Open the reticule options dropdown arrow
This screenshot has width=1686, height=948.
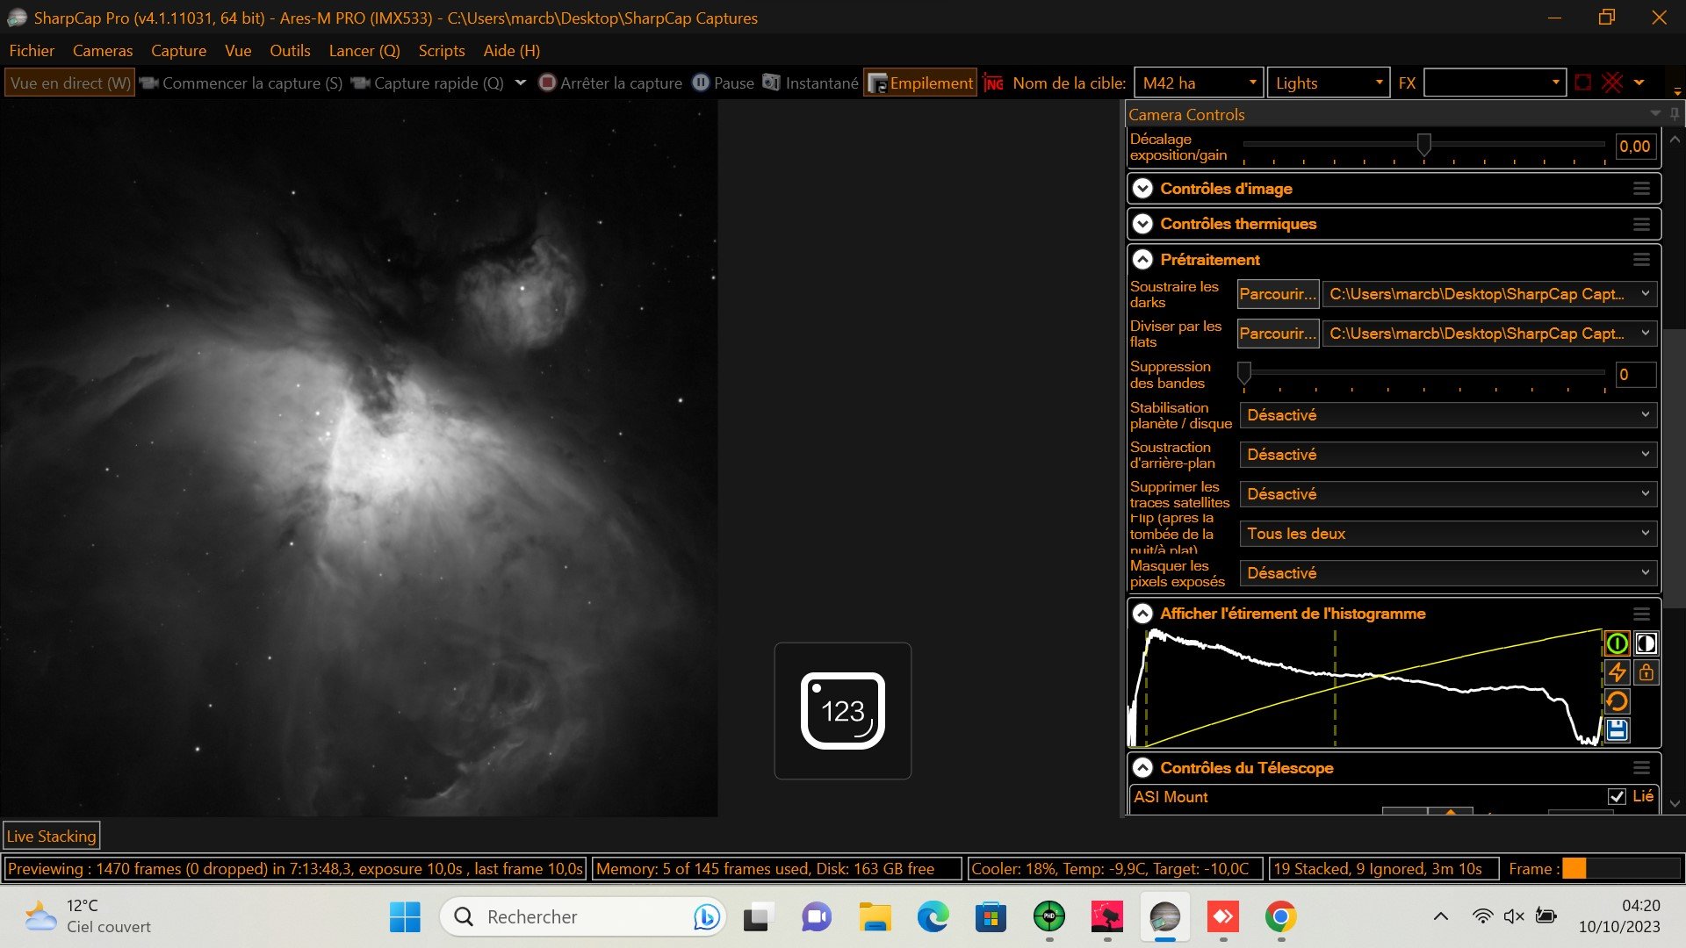(x=1639, y=83)
